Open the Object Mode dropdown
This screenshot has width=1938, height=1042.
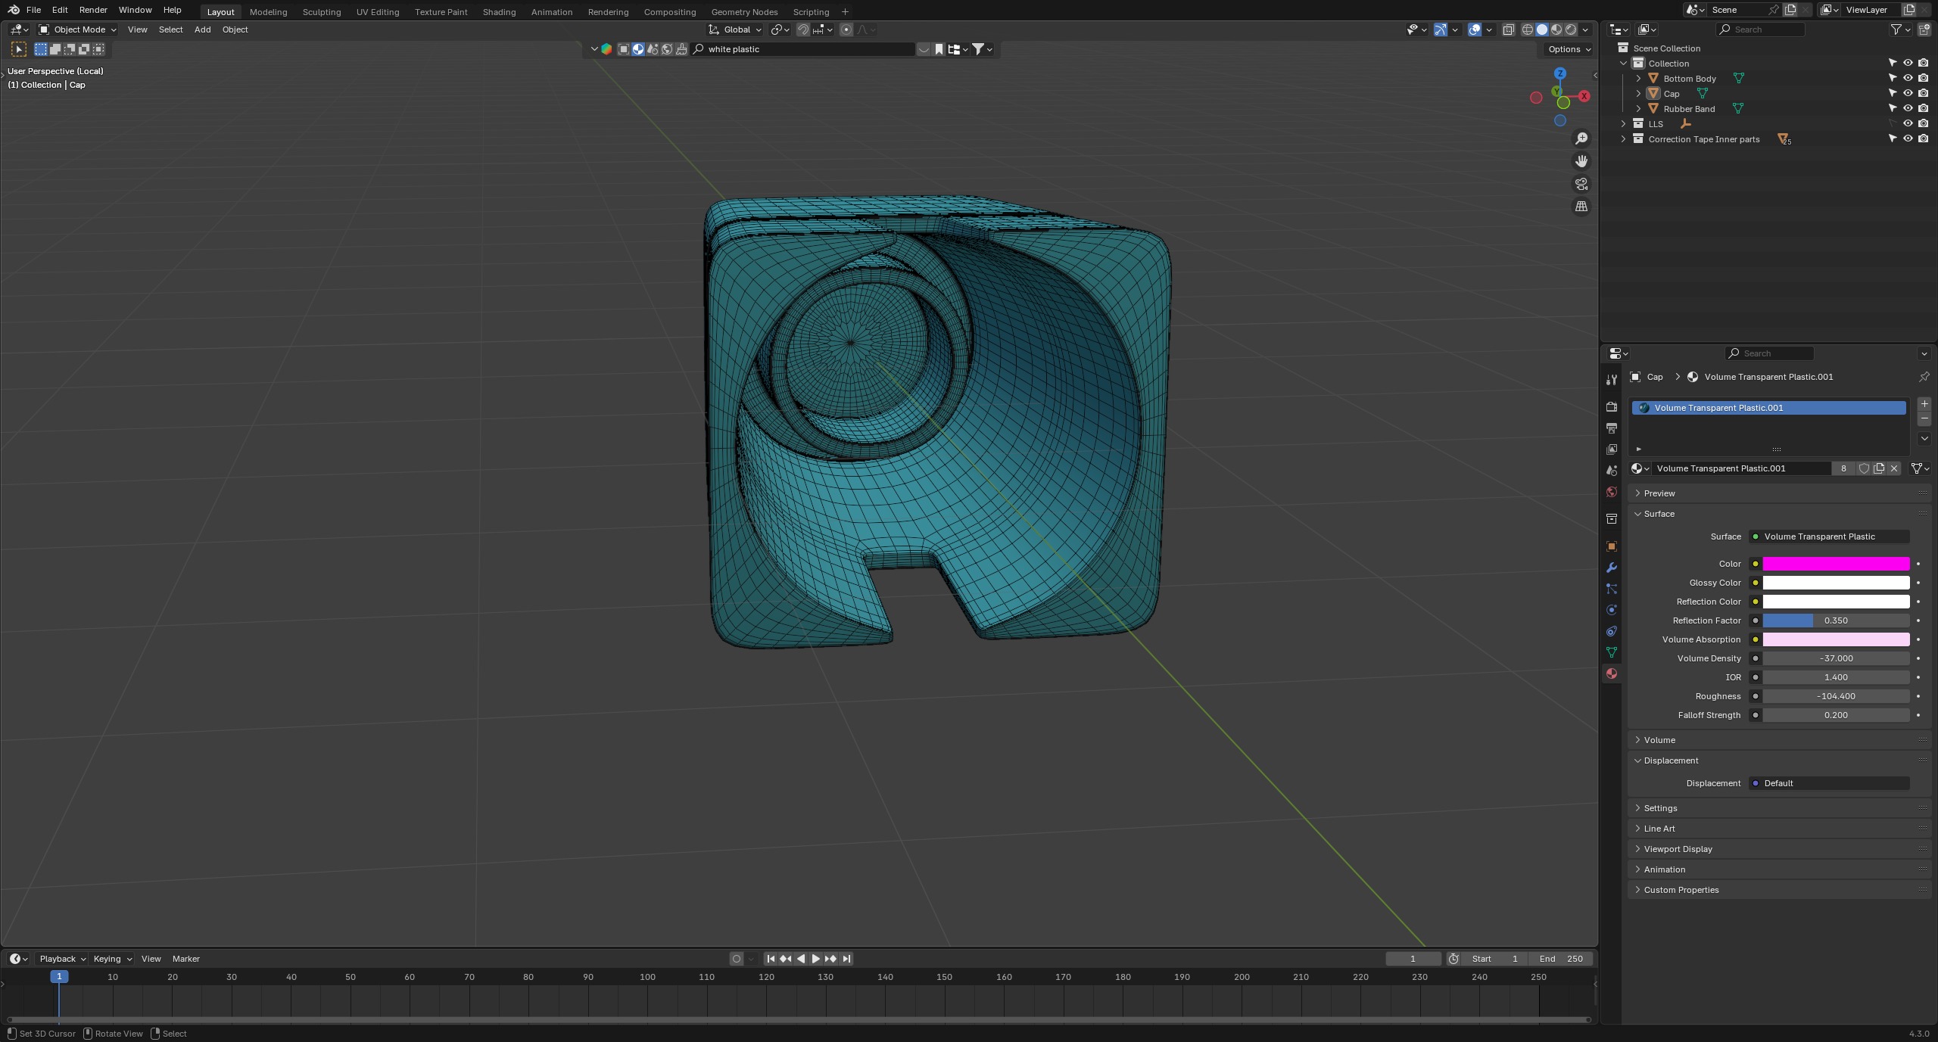pyautogui.click(x=77, y=30)
